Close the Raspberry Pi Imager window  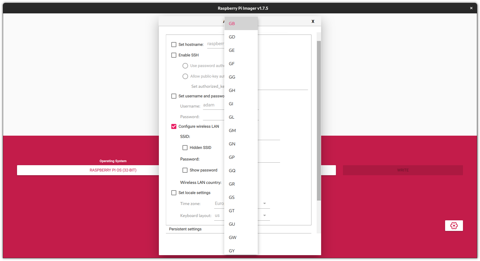(x=471, y=8)
